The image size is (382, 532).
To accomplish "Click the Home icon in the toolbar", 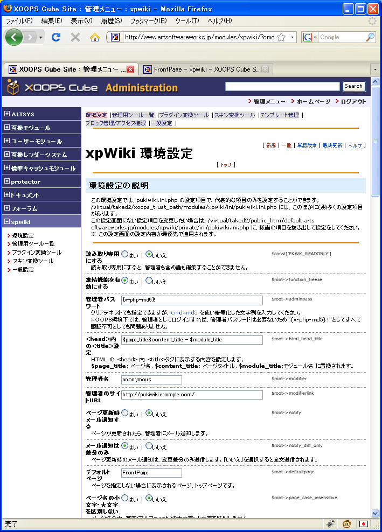I will pyautogui.click(x=95, y=37).
